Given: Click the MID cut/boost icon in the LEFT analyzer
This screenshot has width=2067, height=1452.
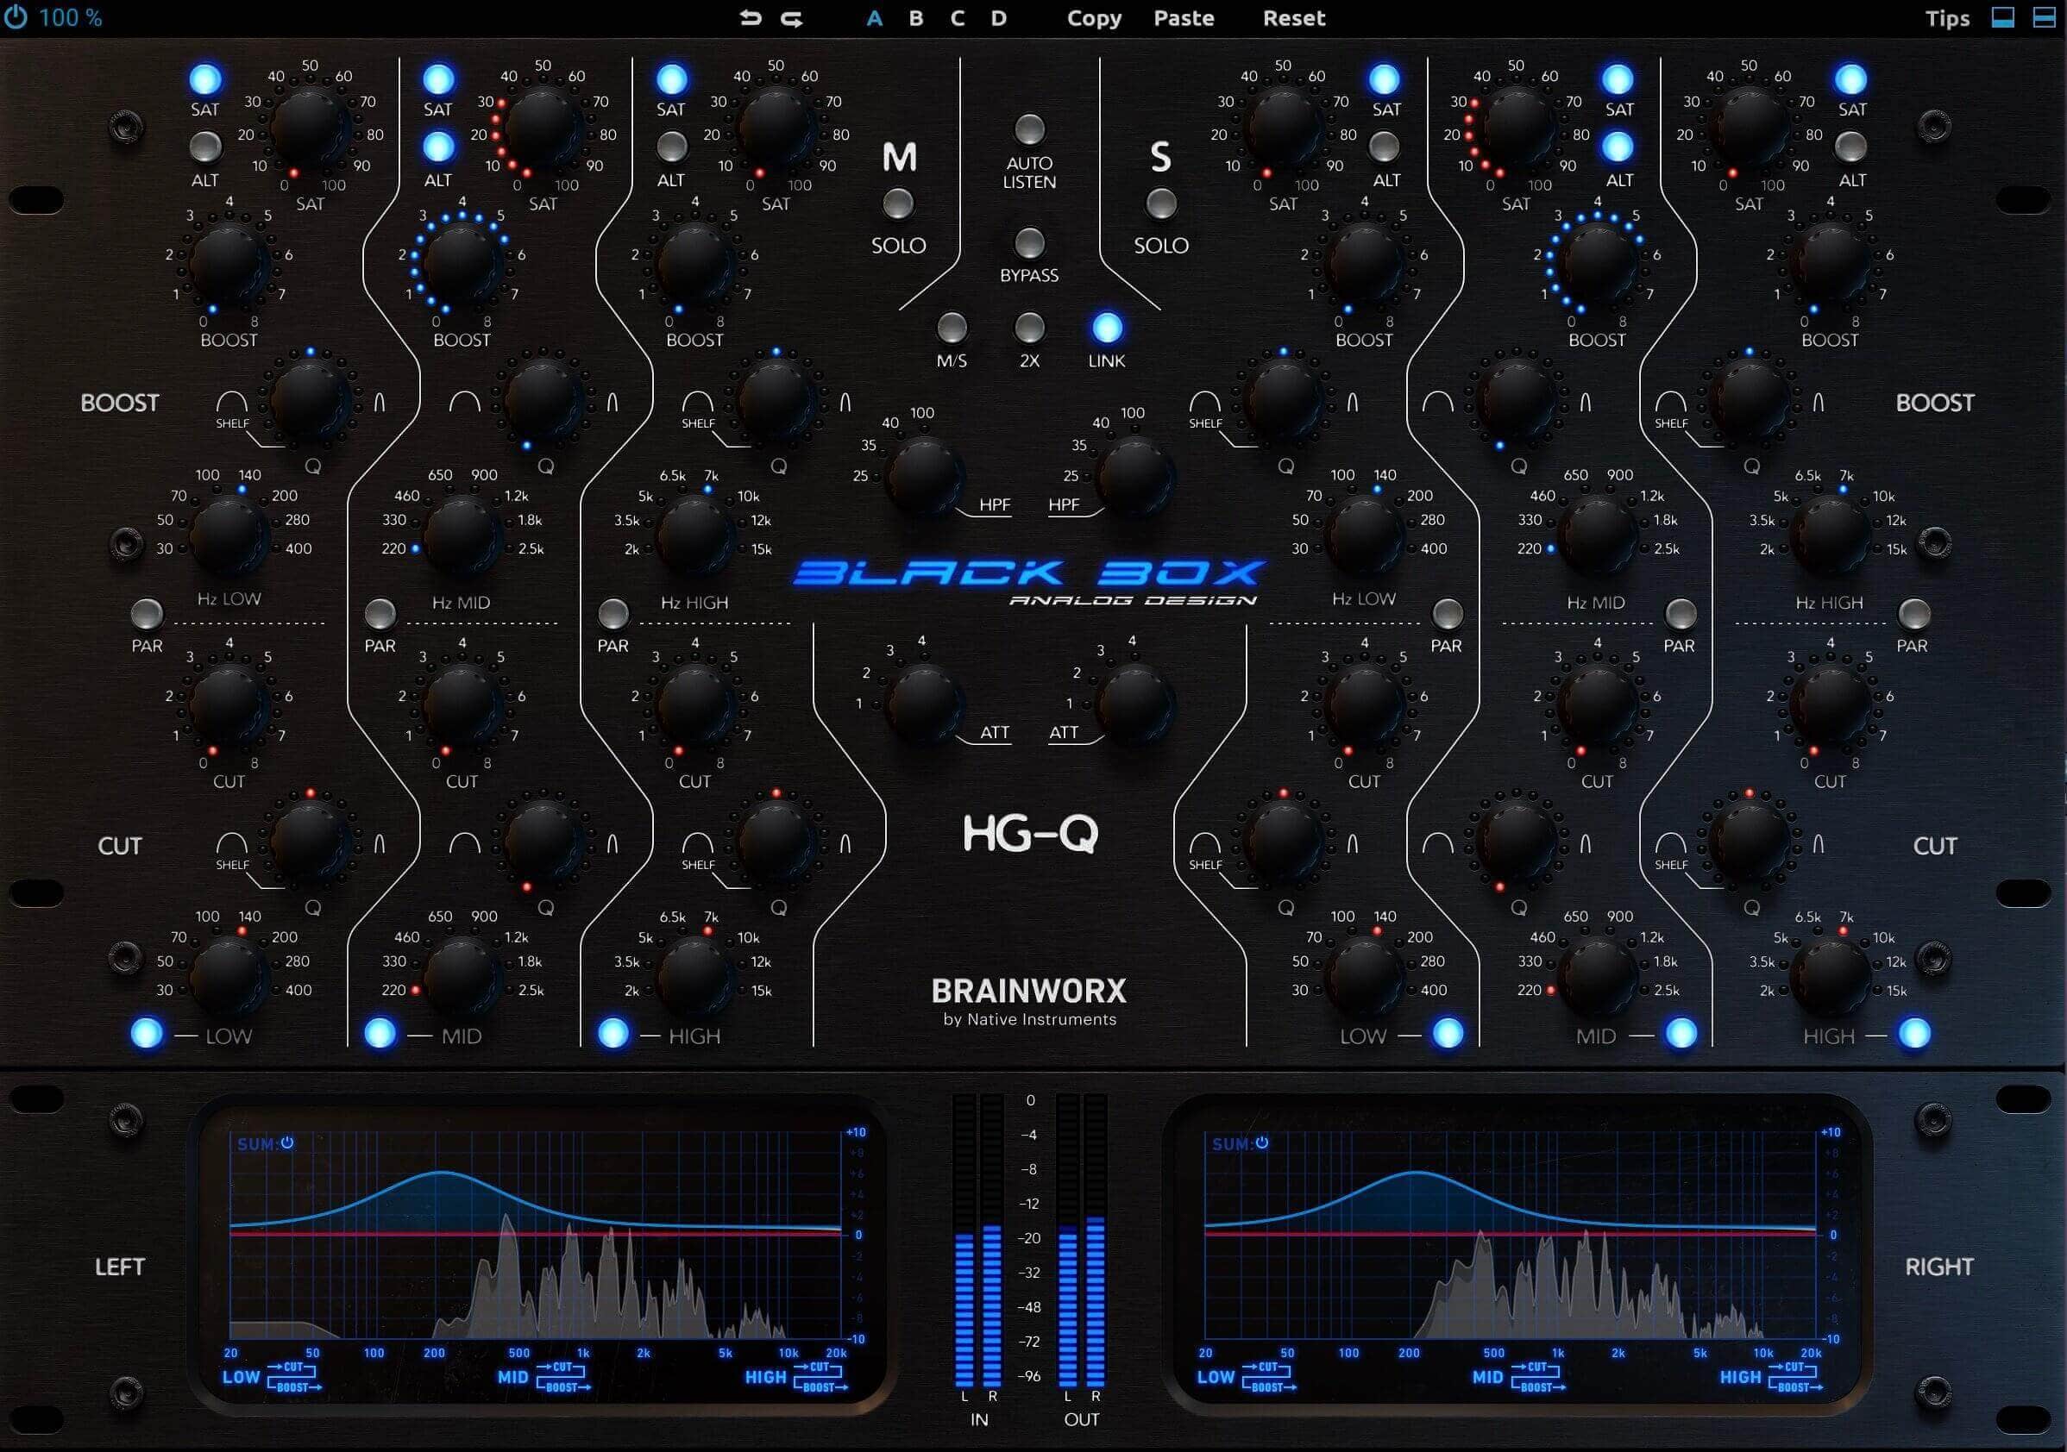Looking at the screenshot, I should coord(563,1376).
